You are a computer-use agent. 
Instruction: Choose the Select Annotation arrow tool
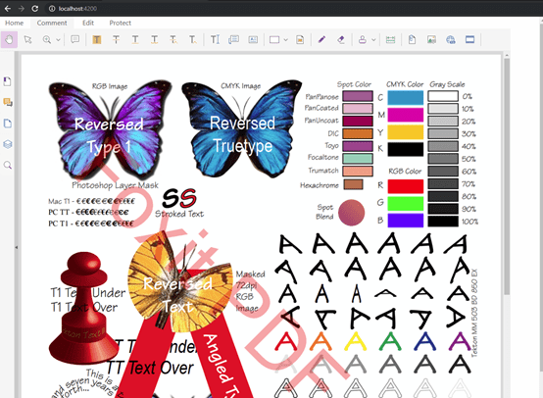tap(27, 40)
